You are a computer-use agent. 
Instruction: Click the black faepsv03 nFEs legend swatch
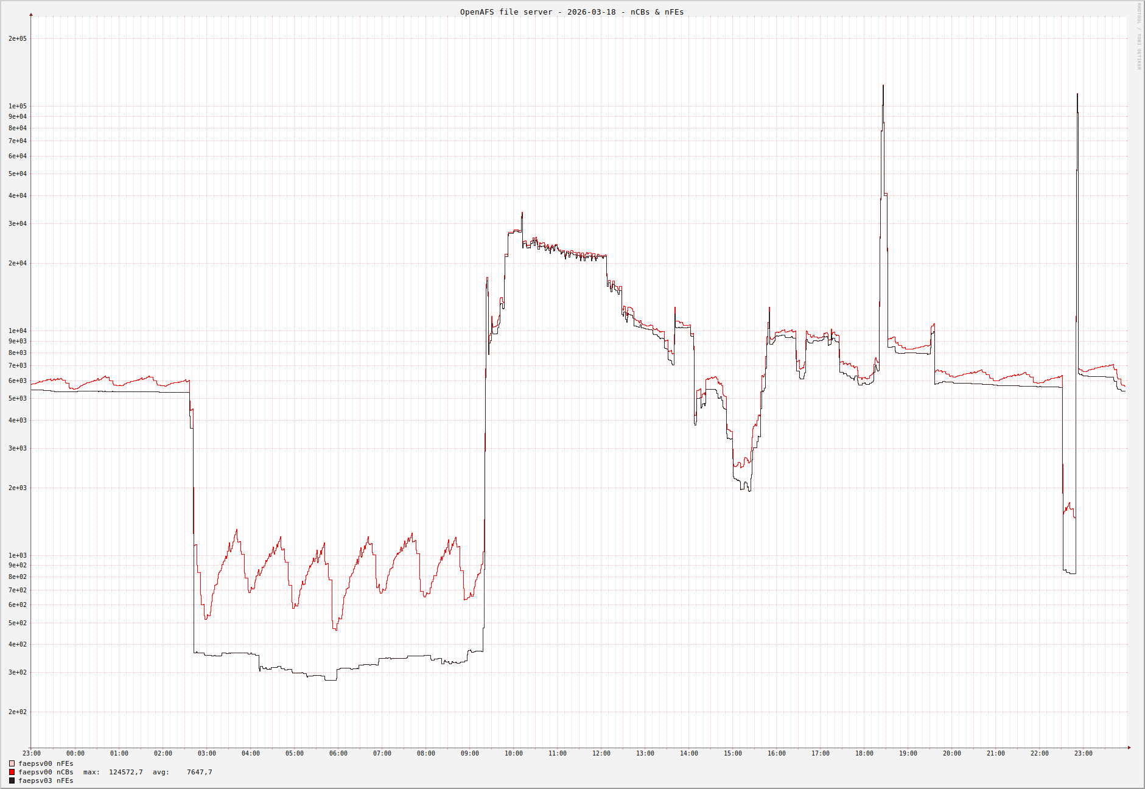point(12,780)
